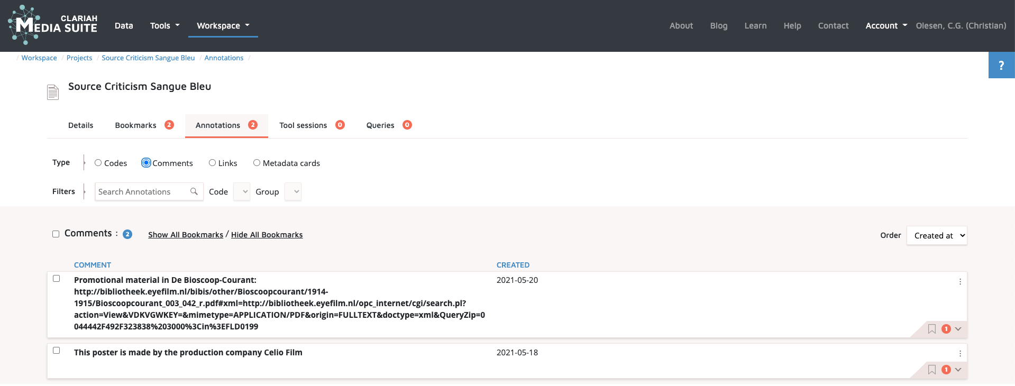
Task: Open three-dot menu for Celio Film comment
Action: pyautogui.click(x=959, y=354)
